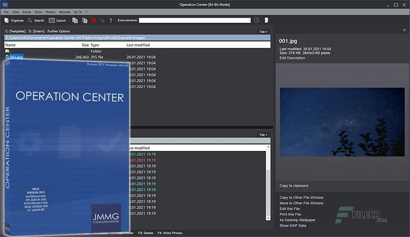Switch to drive C: [Festplatte]
The width and height of the screenshot is (410, 237).
[x=15, y=31]
